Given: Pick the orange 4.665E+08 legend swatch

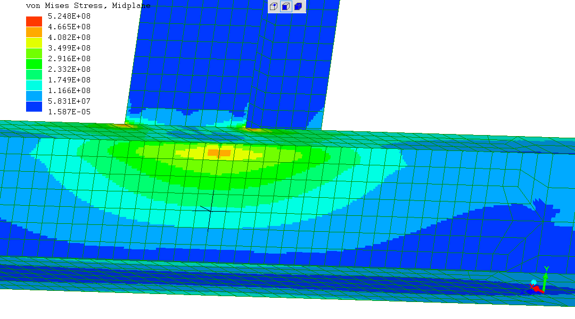Looking at the screenshot, I should [34, 32].
